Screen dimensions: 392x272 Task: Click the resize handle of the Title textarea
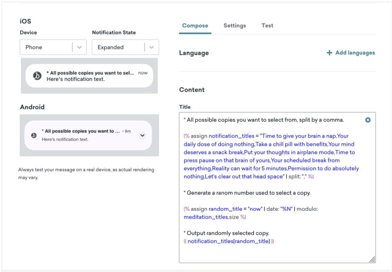(372, 259)
